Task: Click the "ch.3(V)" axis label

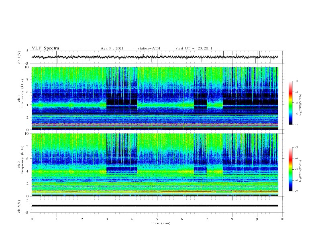Action: [x=19, y=206]
